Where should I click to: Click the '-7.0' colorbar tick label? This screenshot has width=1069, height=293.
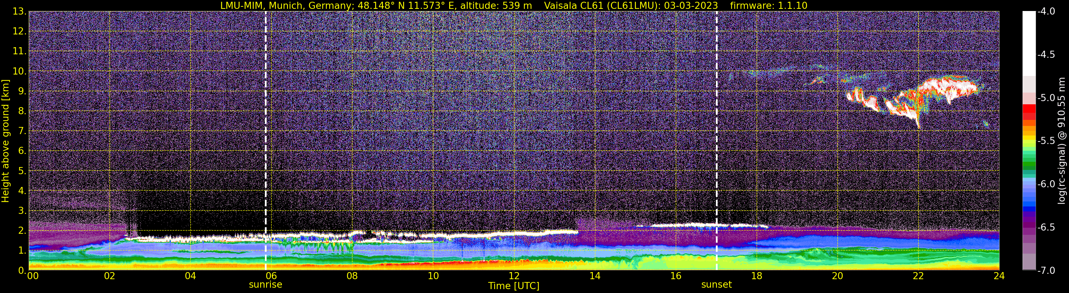1046,271
